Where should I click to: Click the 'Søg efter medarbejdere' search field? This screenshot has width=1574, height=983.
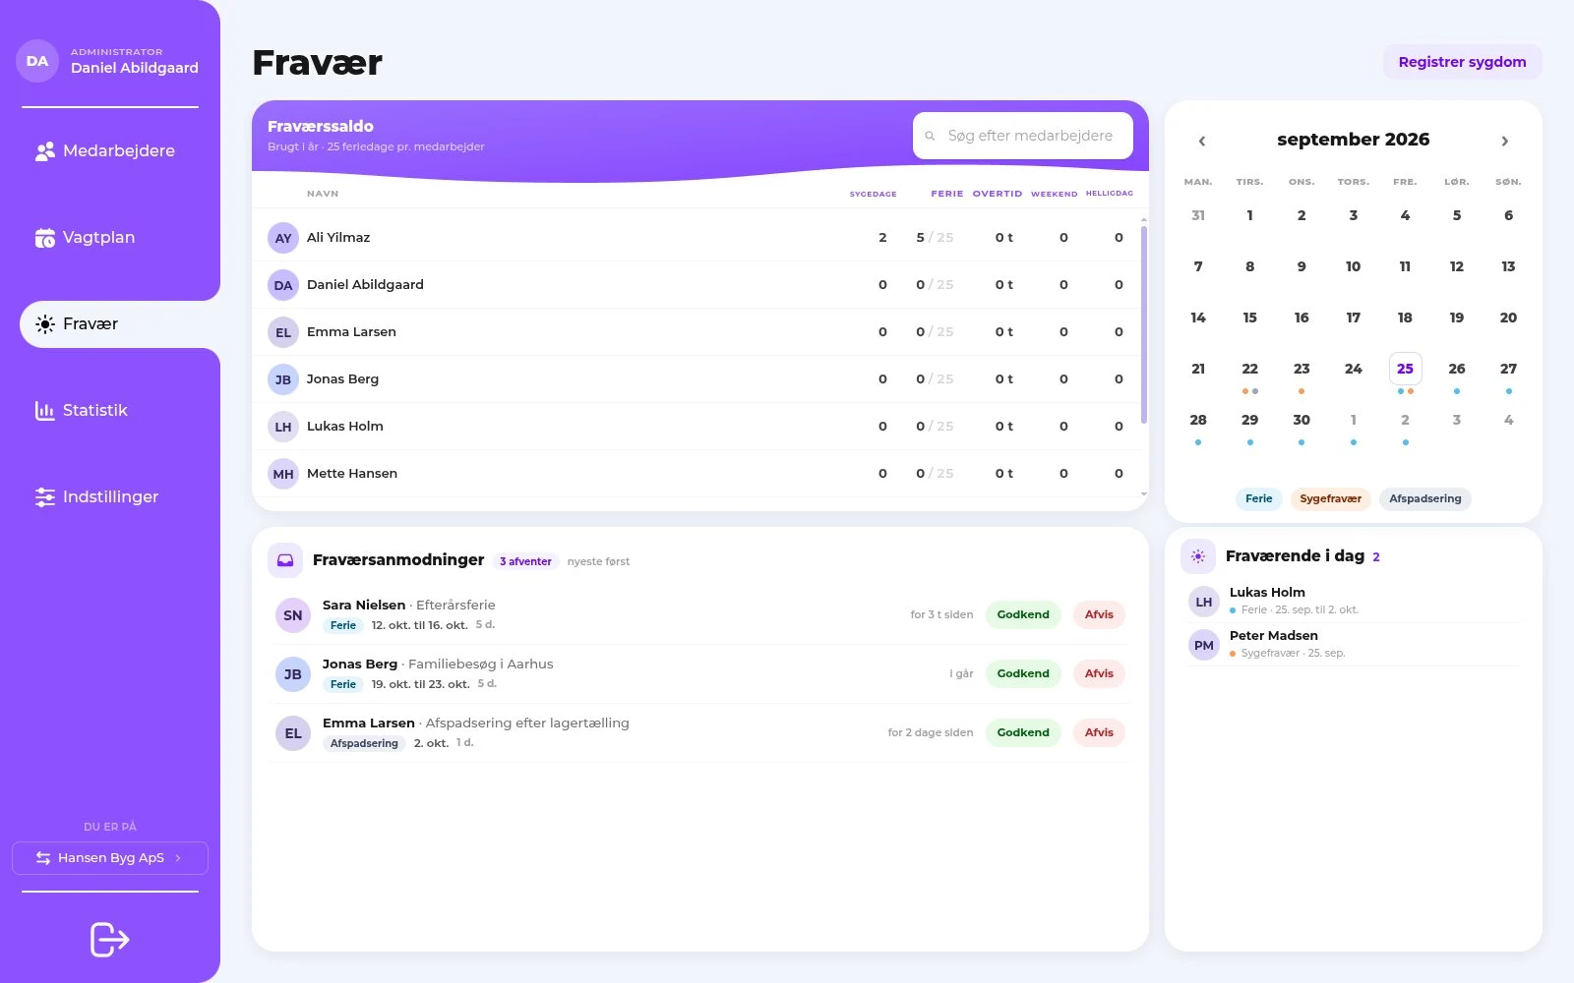tap(1023, 136)
